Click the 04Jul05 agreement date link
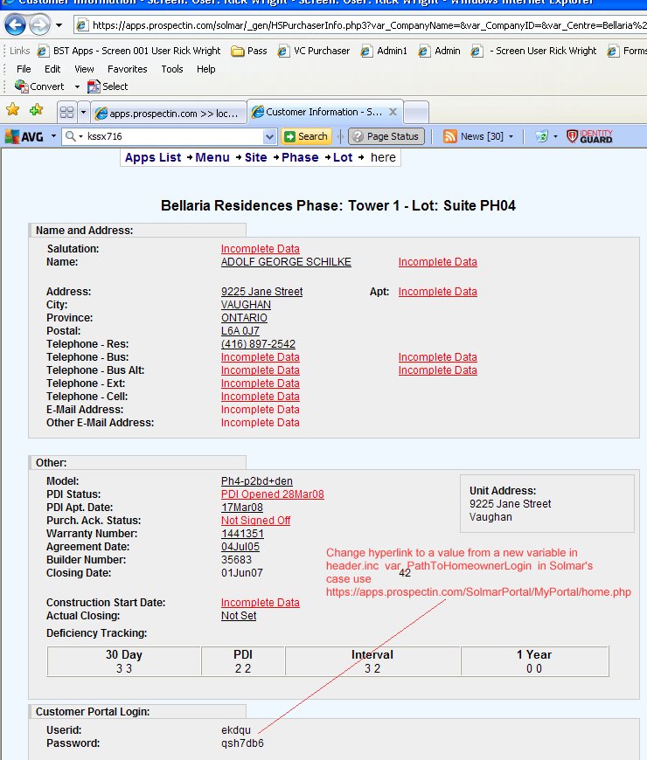The height and width of the screenshot is (760, 647). pyautogui.click(x=240, y=546)
